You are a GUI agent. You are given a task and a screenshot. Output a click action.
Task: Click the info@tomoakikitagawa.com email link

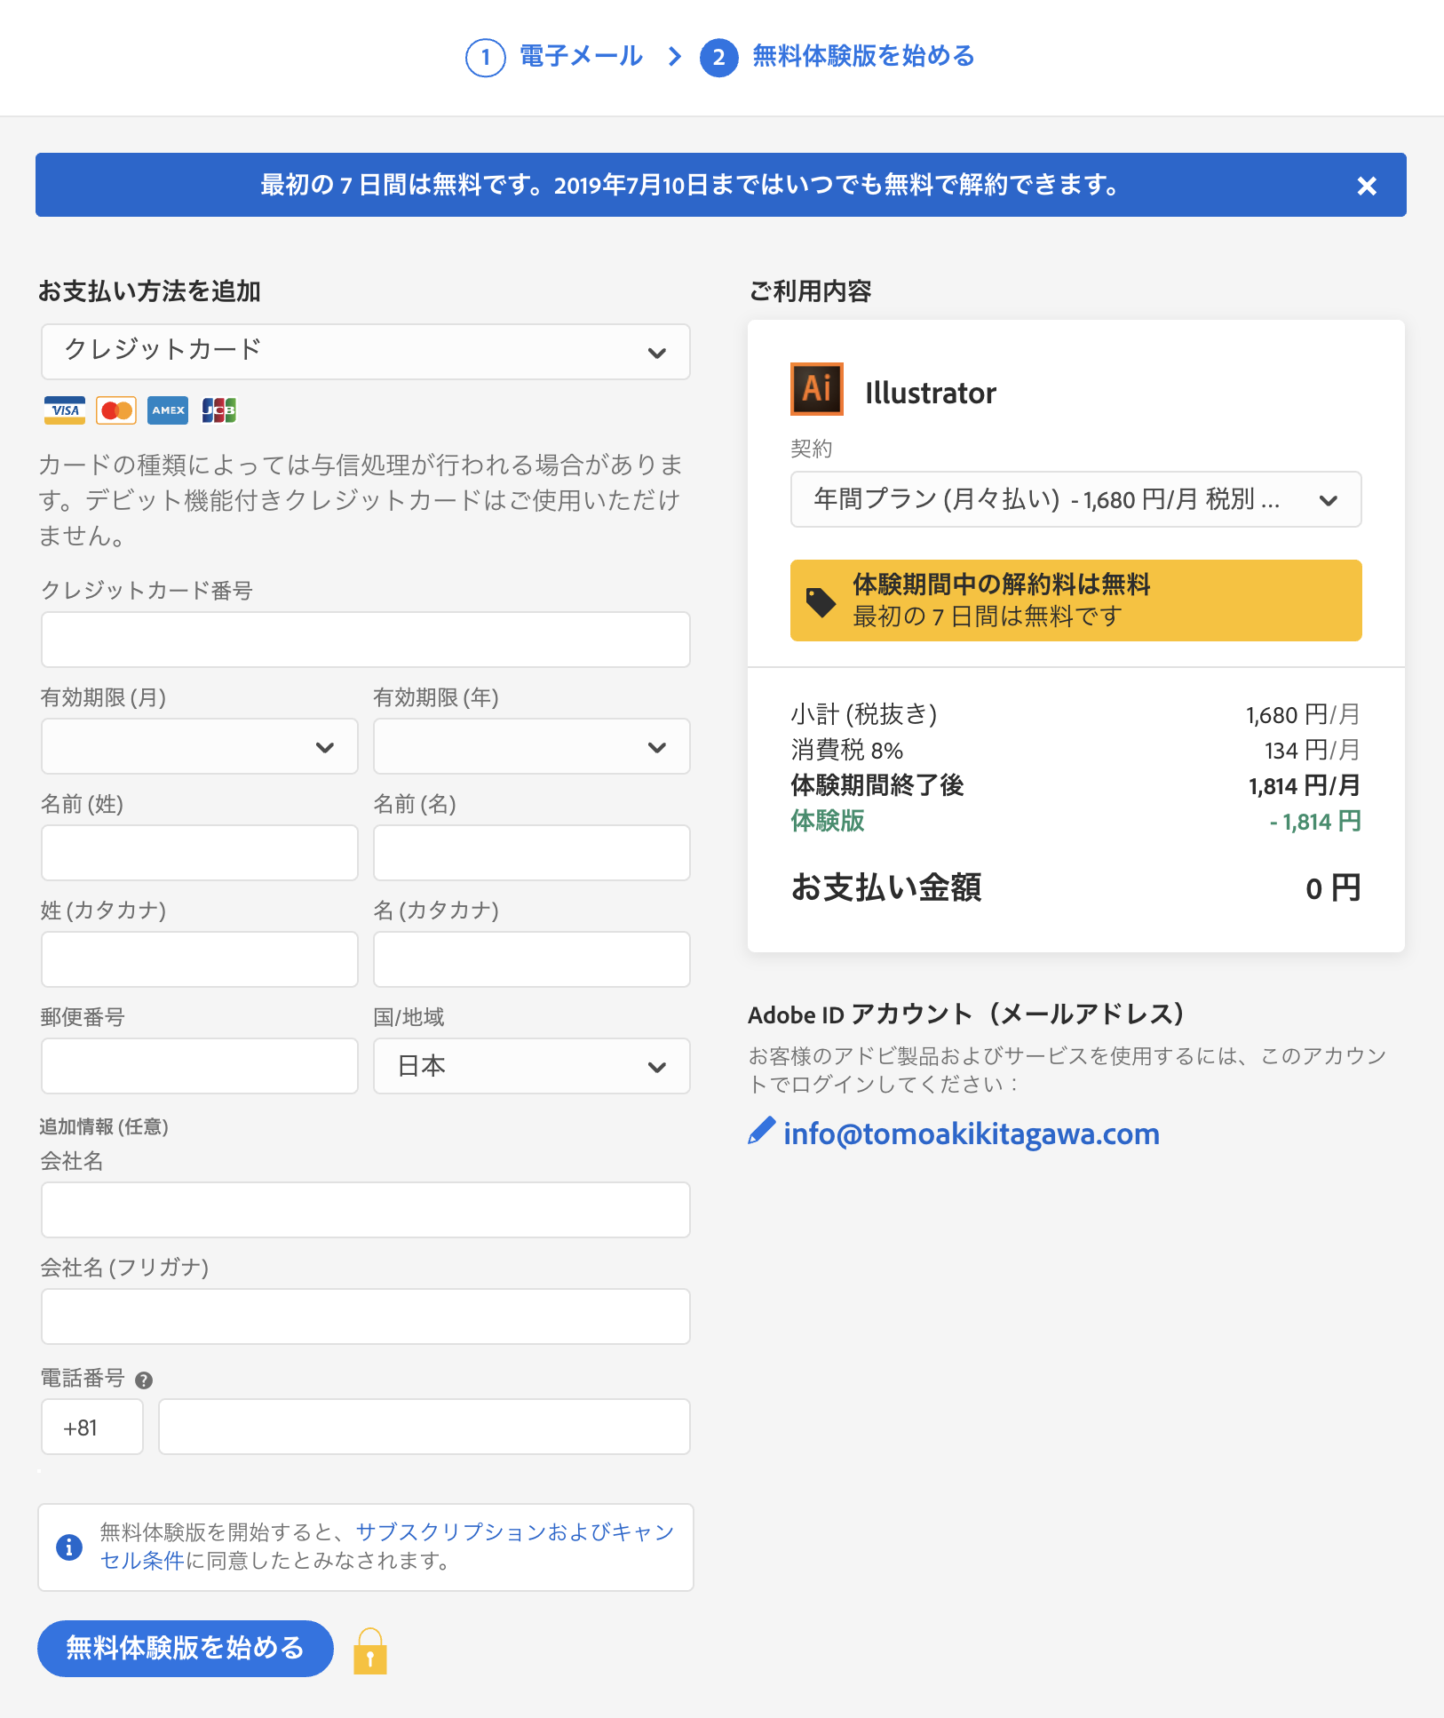pyautogui.click(x=972, y=1133)
